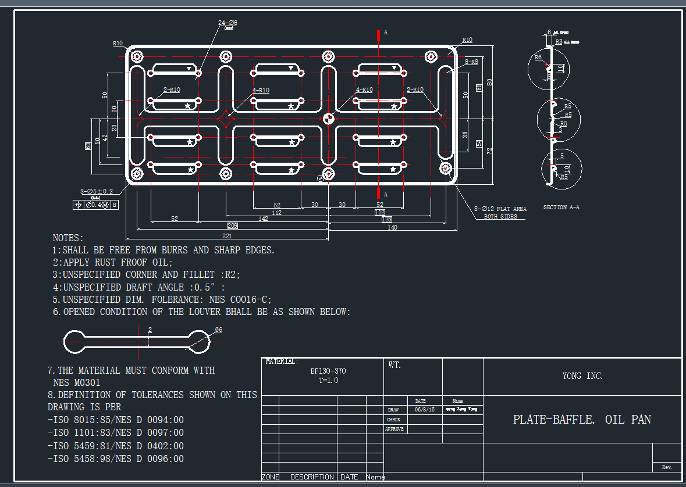Select the boxed dimension 221
Image resolution: width=686 pixels, height=487 pixels.
pos(226,236)
